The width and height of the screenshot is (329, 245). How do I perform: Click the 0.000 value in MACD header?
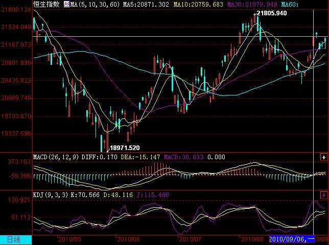(x=216, y=157)
